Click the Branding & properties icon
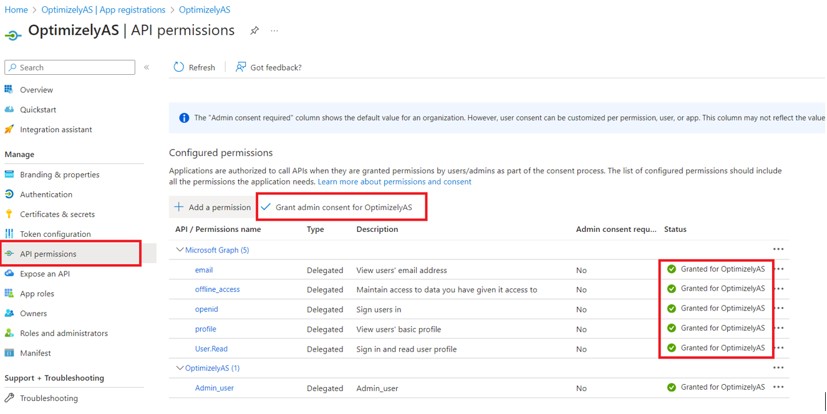The height and width of the screenshot is (414, 827). click(9, 175)
